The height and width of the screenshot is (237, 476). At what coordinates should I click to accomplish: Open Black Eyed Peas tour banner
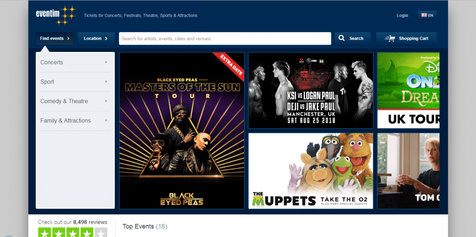tap(182, 131)
